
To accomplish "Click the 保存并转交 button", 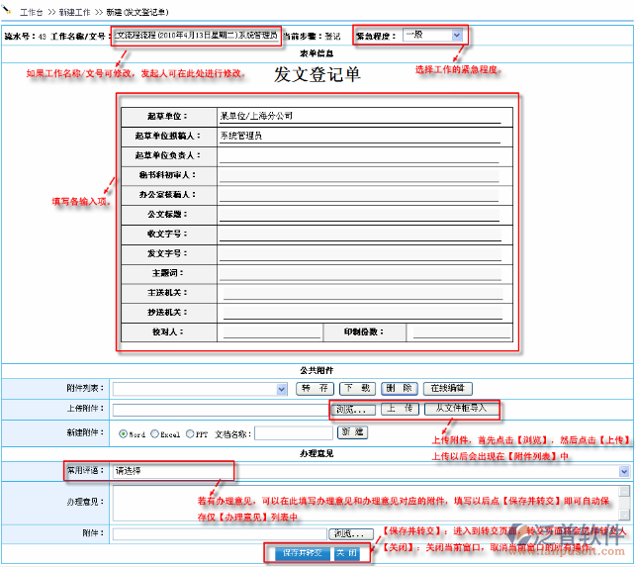I will tap(302, 553).
